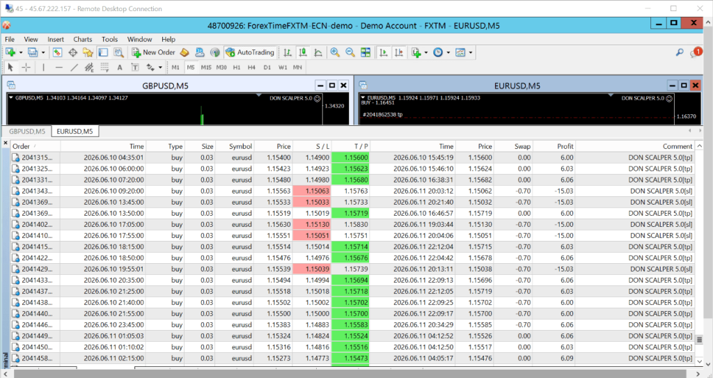Open a new chart via toolbar icon
The height and width of the screenshot is (378, 713).
(10, 52)
